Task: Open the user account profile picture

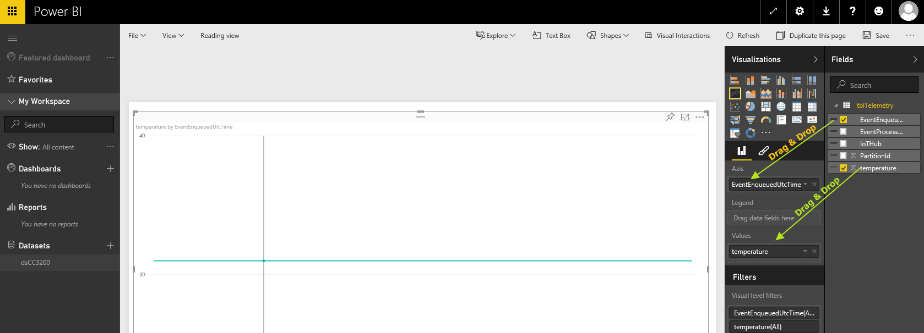Action: [908, 11]
